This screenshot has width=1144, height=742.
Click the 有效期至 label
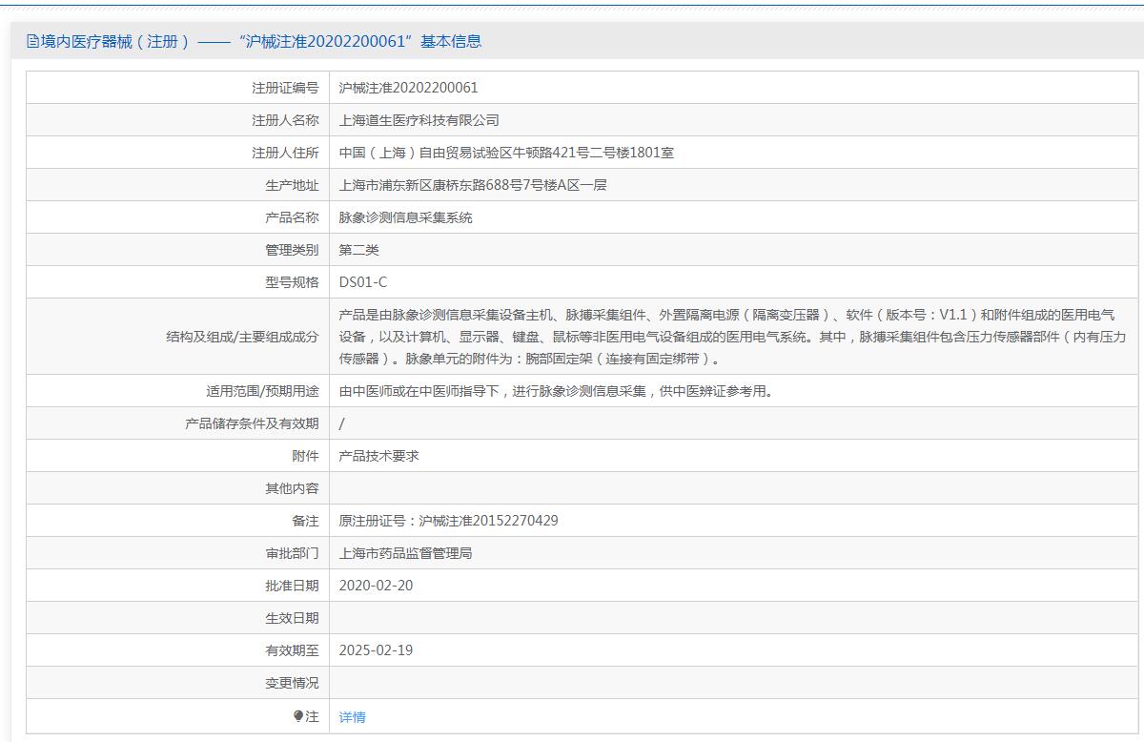[x=292, y=650]
